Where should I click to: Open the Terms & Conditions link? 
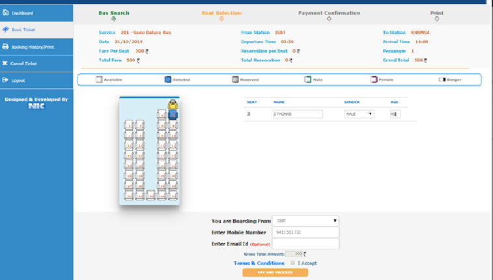coord(259,263)
